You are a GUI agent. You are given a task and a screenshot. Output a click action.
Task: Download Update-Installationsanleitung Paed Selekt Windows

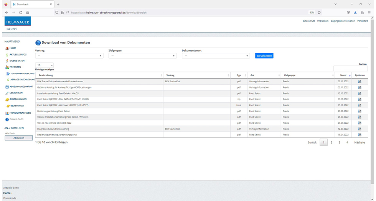pyautogui.click(x=360, y=117)
